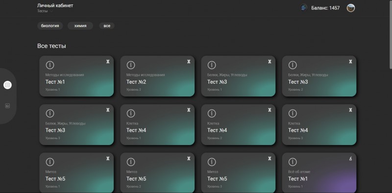Expand the Тесты dropdown under Личный кабинет
This screenshot has height=193, width=392.
45,11
